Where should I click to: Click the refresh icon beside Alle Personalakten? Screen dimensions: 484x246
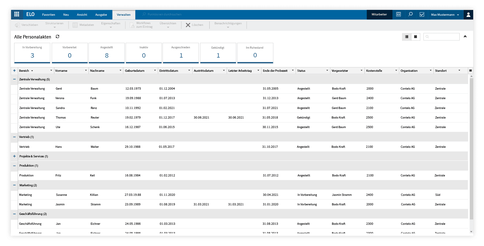[57, 37]
